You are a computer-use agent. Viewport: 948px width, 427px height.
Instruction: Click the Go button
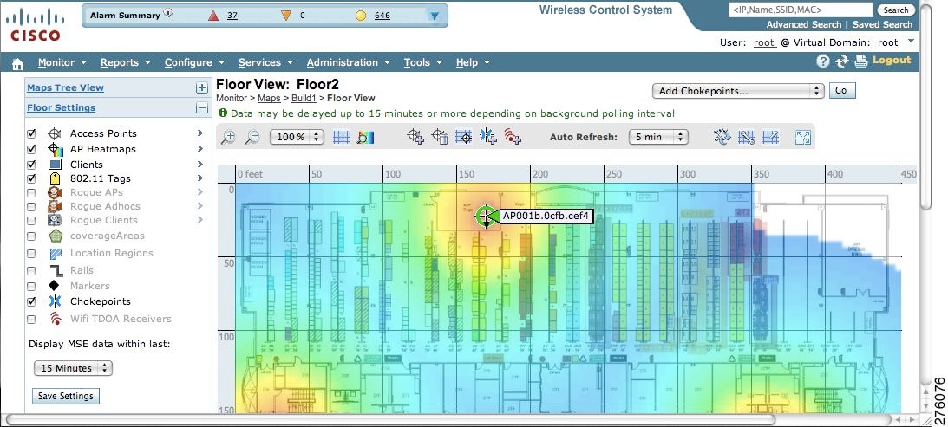pos(842,91)
